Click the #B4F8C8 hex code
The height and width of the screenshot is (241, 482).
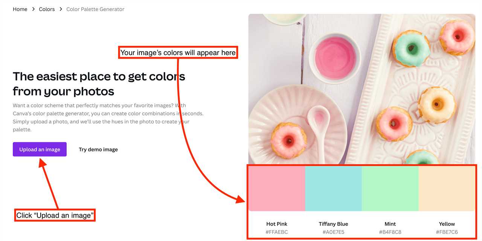[390, 232]
